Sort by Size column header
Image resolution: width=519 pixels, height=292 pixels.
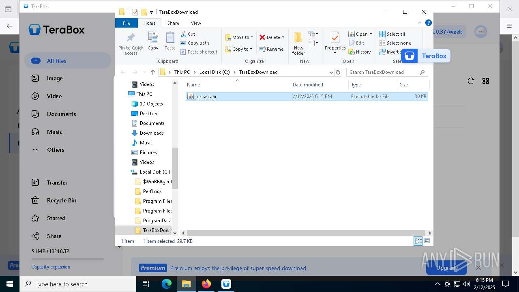click(x=413, y=85)
